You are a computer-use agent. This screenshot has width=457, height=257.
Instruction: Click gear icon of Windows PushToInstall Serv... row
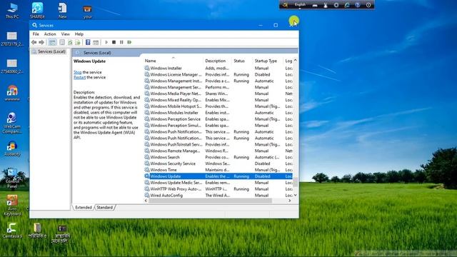point(147,144)
